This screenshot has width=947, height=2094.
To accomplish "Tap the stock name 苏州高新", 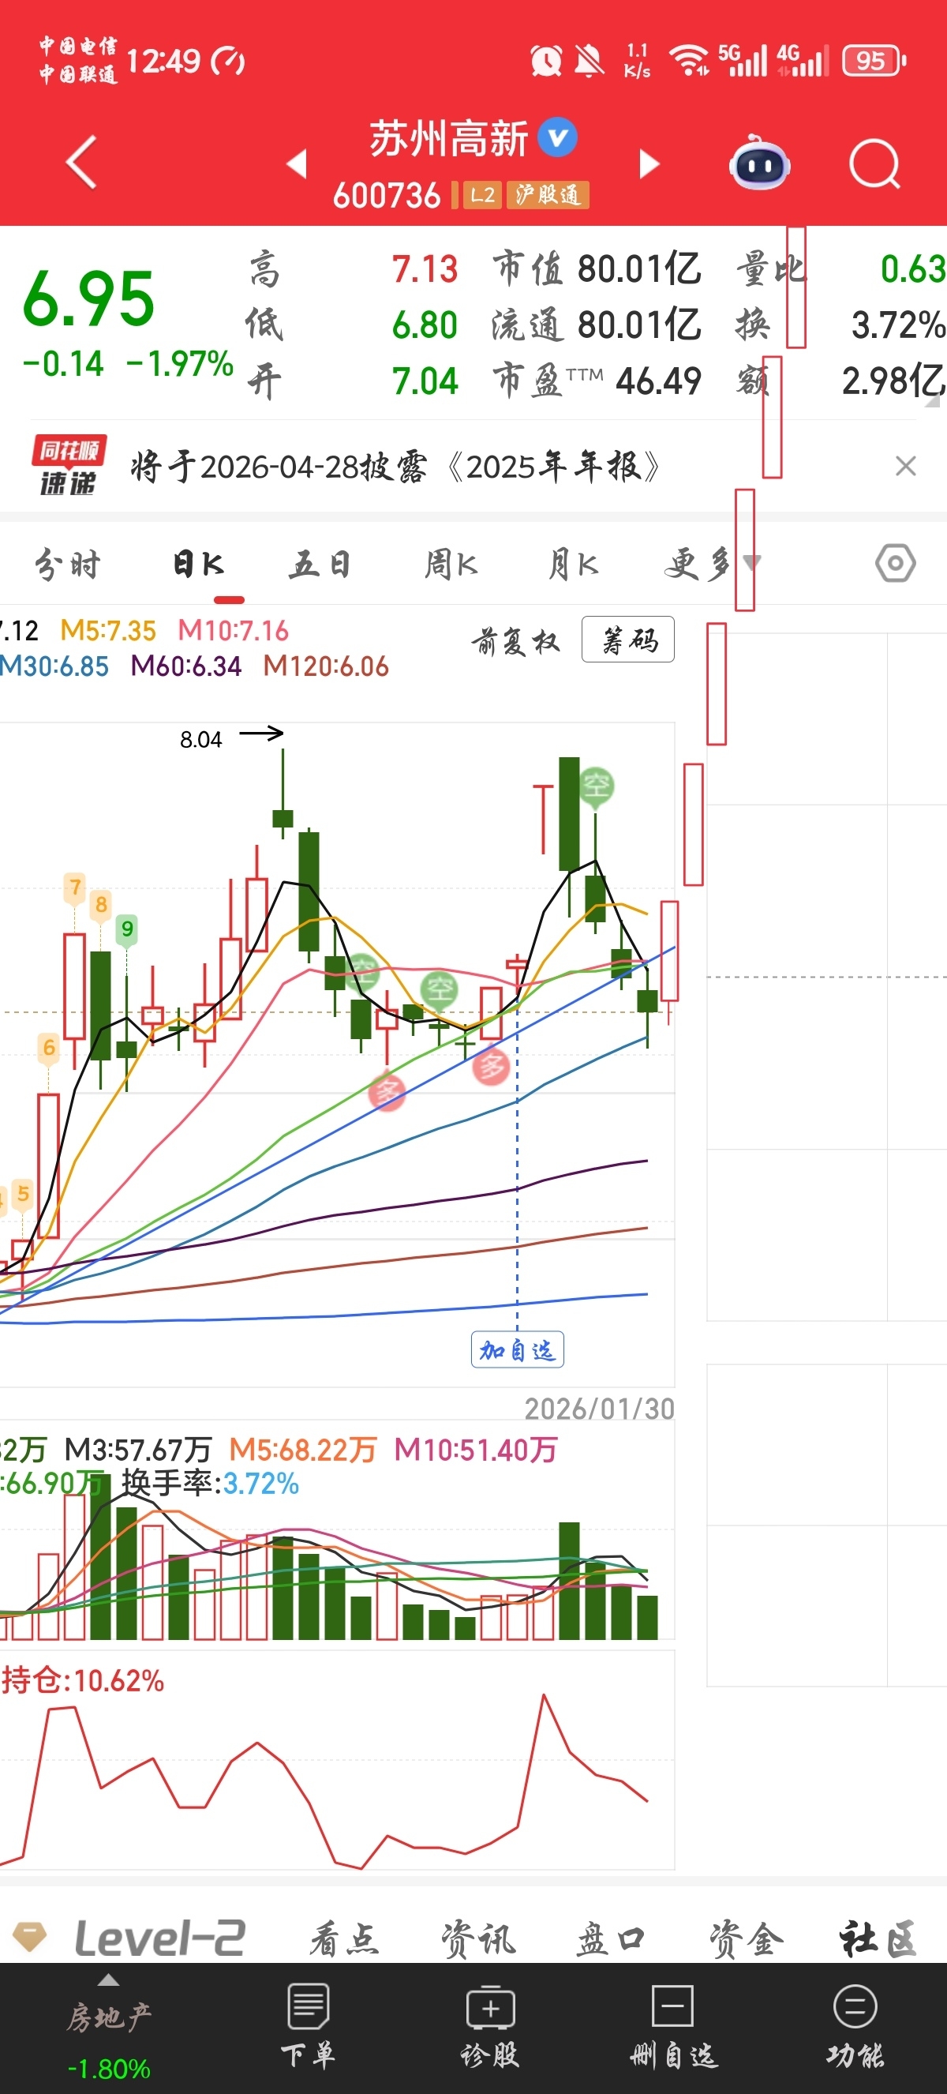I will 449,138.
